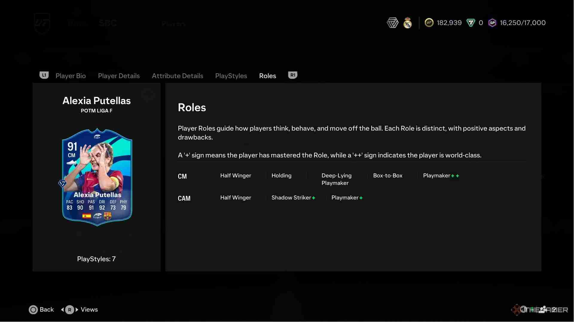
Task: Open the Attribute Details tab
Action: (177, 76)
